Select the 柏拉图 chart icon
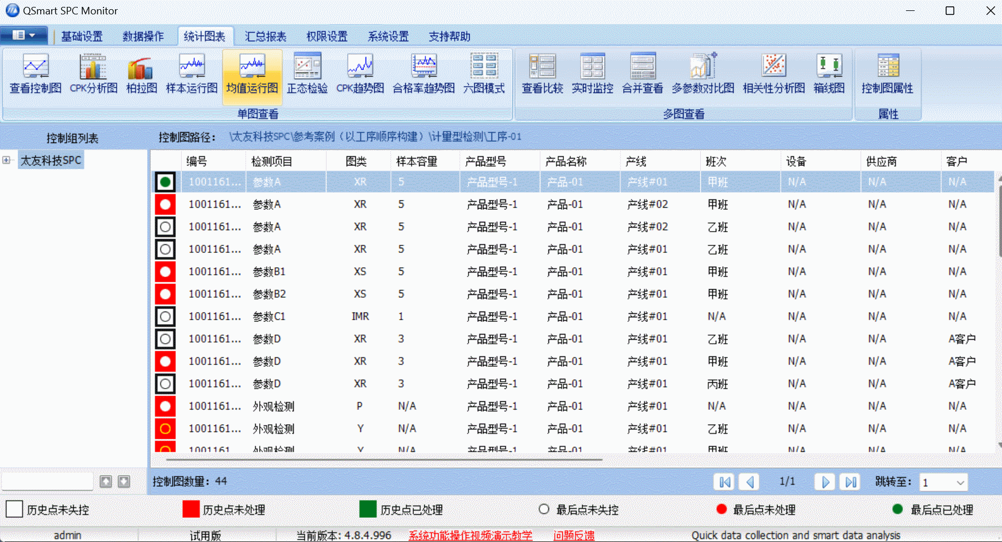The image size is (1002, 542). click(140, 74)
